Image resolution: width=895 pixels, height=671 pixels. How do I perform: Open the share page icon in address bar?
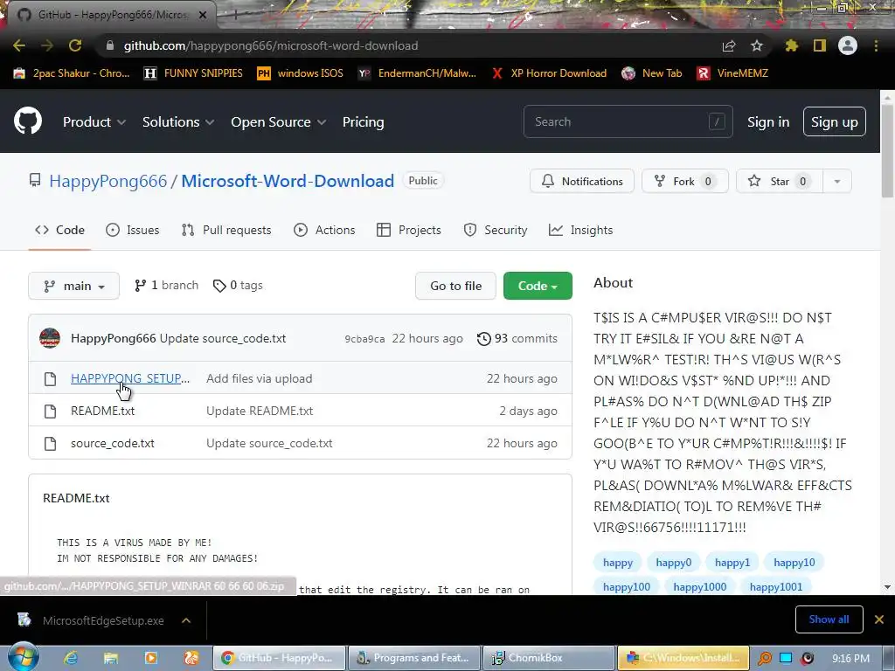pos(729,45)
